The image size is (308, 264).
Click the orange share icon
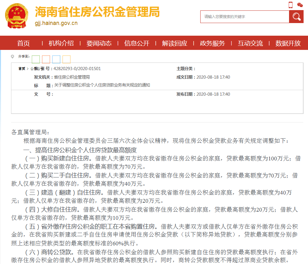(46, 59)
